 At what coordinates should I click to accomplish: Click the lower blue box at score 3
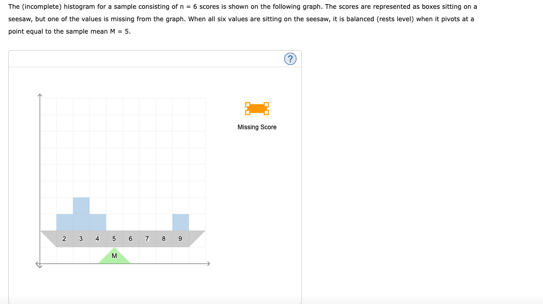click(x=80, y=221)
